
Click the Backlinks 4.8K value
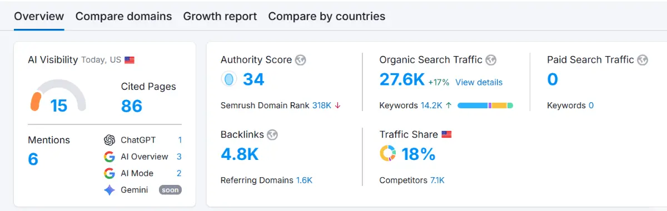(240, 154)
